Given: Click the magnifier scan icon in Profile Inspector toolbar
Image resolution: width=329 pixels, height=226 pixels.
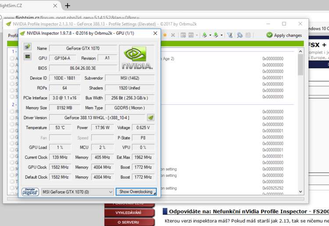Looking at the screenshot, I should tap(240, 35).
